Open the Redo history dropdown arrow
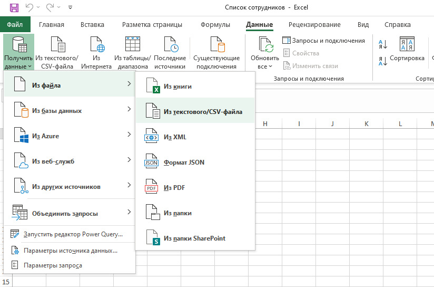 point(58,7)
